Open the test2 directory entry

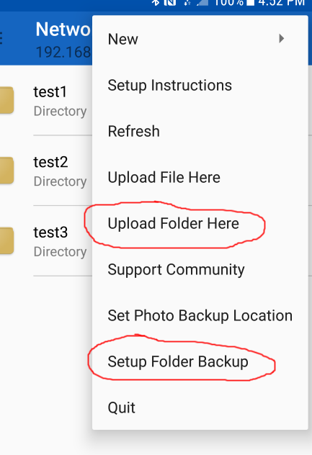(46, 171)
